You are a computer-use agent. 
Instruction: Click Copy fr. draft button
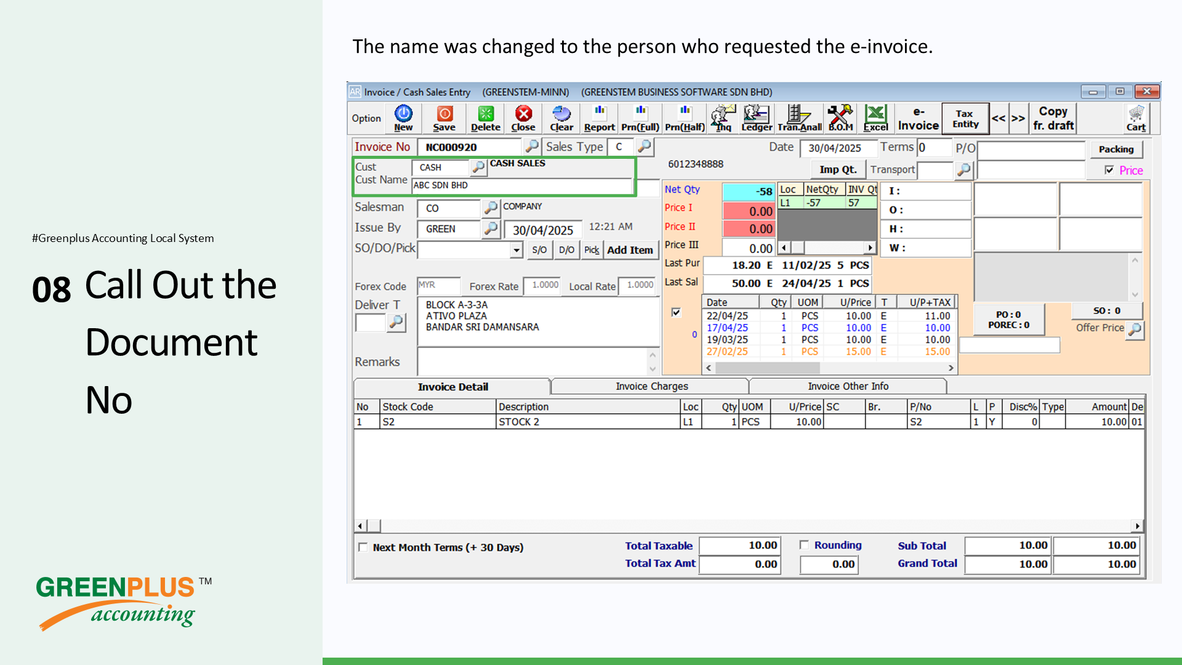coord(1053,118)
